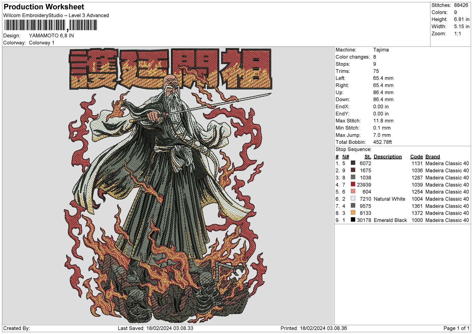Click the red swatch beside 23939 stitches
The height and width of the screenshot is (334, 473).
[x=353, y=184]
